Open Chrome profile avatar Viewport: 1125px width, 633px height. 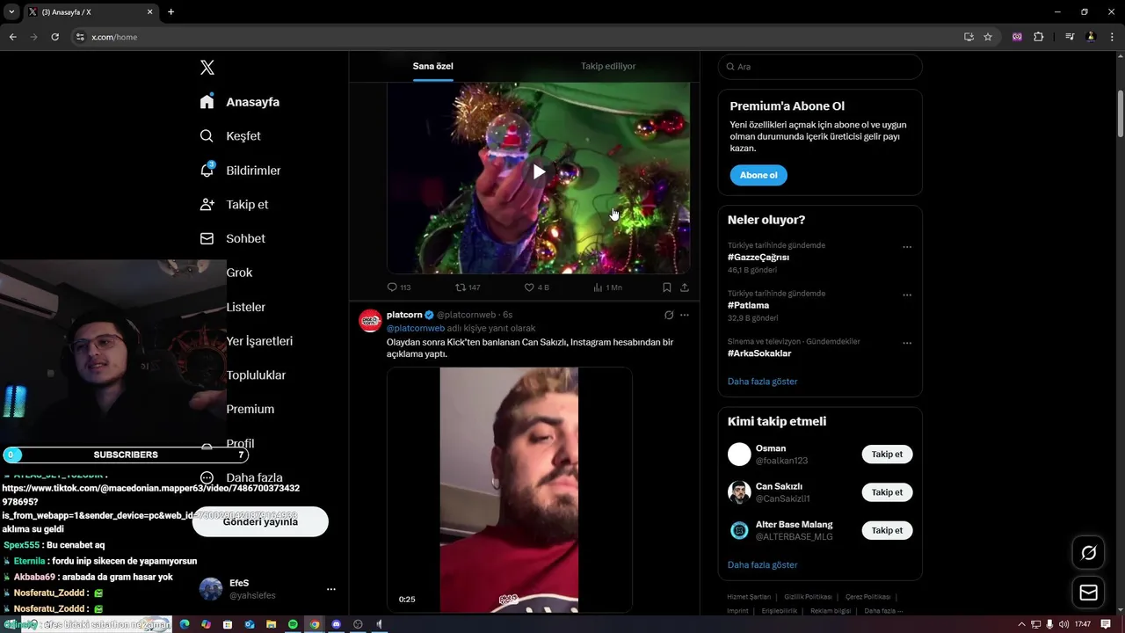1091,37
